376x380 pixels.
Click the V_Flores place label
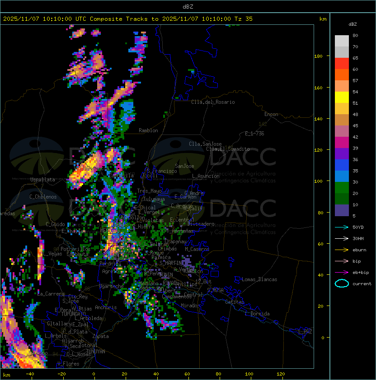(68, 364)
